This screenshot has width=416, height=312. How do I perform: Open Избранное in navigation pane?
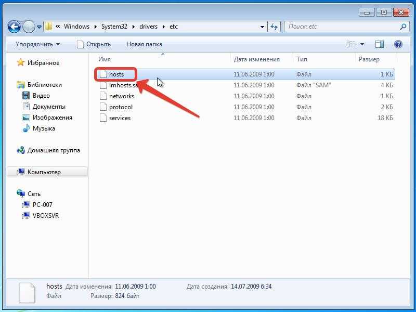click(x=43, y=63)
